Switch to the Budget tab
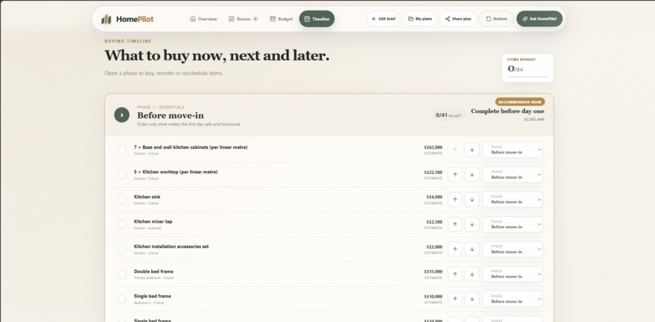 tap(281, 19)
